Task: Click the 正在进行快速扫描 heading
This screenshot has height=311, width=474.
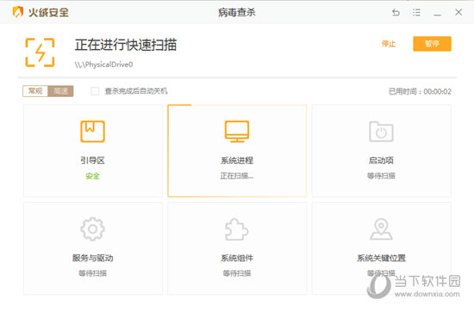Action: click(126, 45)
